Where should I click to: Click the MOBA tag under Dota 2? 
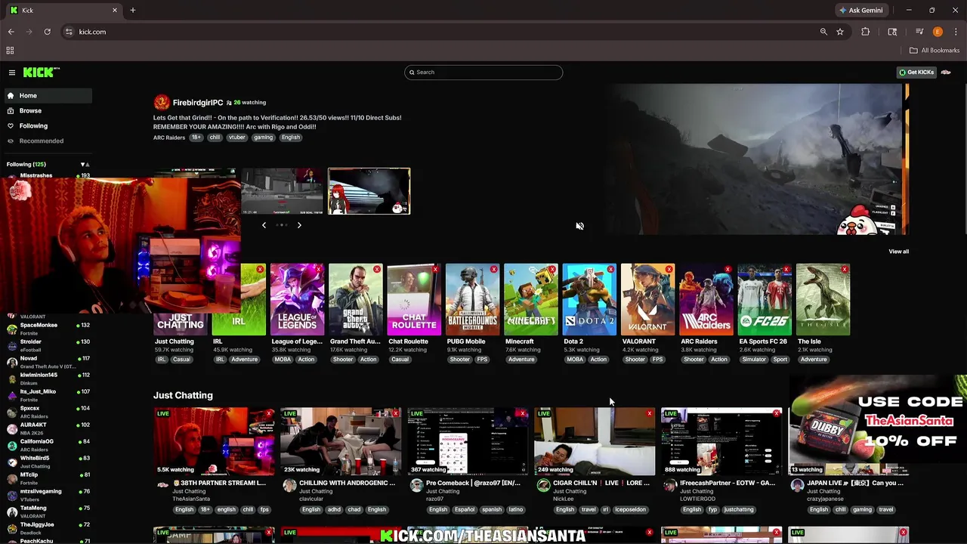pyautogui.click(x=575, y=360)
